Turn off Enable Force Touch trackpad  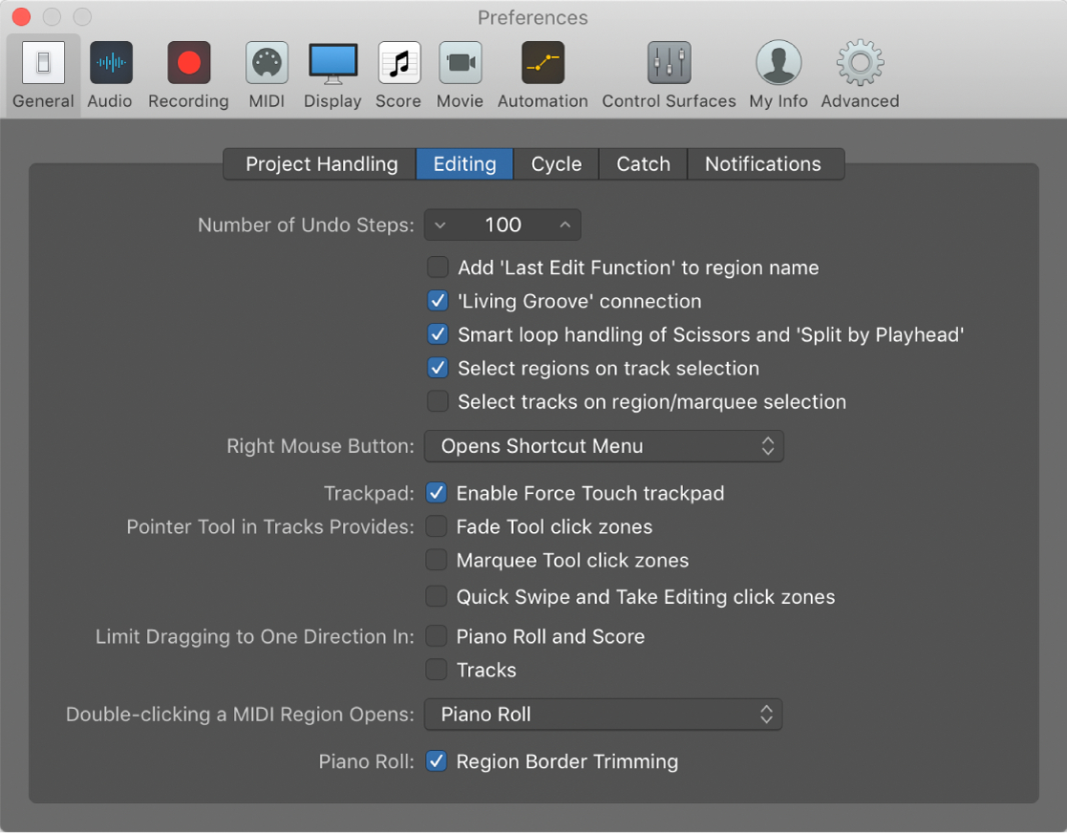[x=437, y=493]
